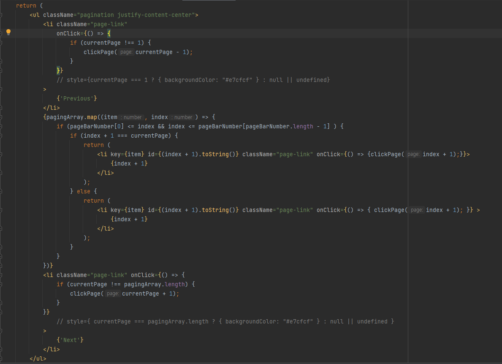
Task: Place cursor on the 'return (' first line
Action: [x=30, y=6]
